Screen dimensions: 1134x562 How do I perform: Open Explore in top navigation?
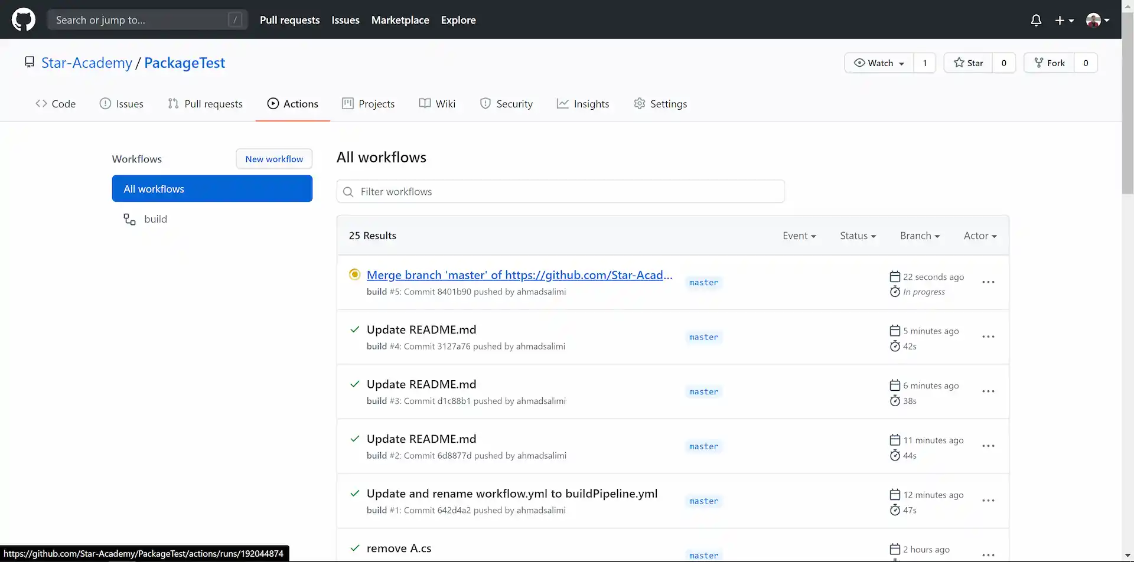tap(458, 20)
